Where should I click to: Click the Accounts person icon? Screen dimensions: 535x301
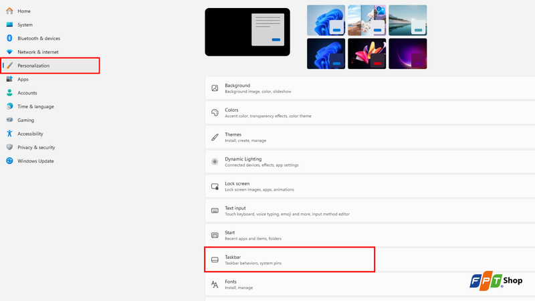[x=9, y=93]
